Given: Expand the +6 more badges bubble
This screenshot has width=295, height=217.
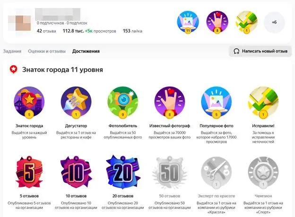Looking at the screenshot, I should coord(274,22).
